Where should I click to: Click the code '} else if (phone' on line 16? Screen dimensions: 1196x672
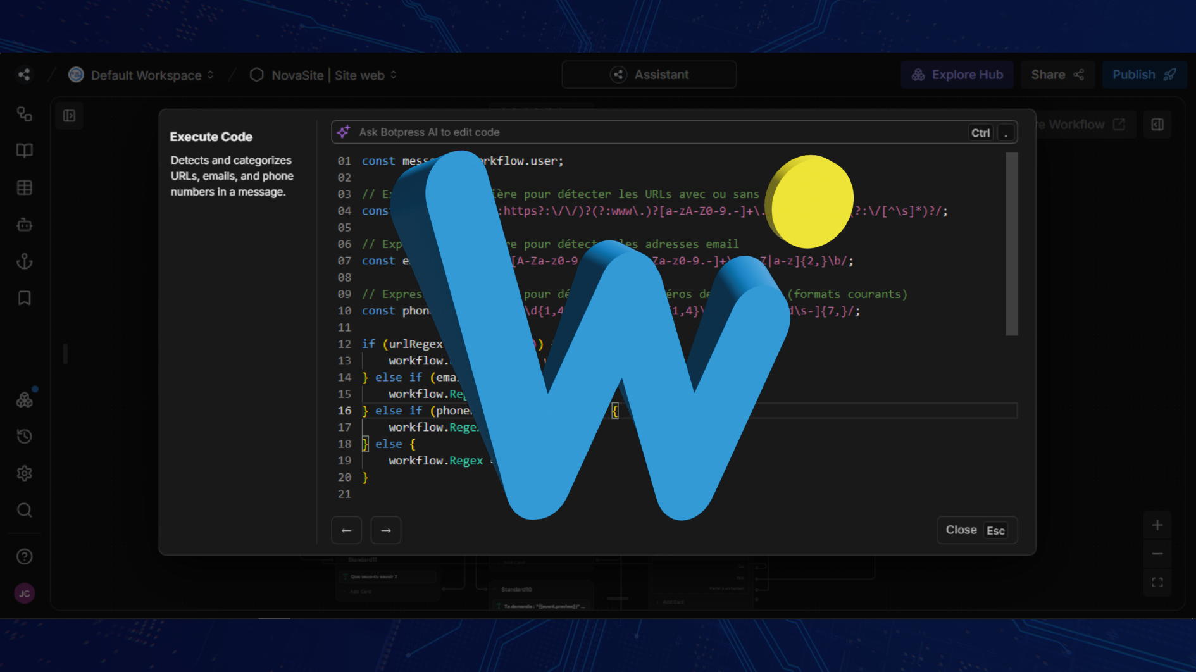coord(416,411)
